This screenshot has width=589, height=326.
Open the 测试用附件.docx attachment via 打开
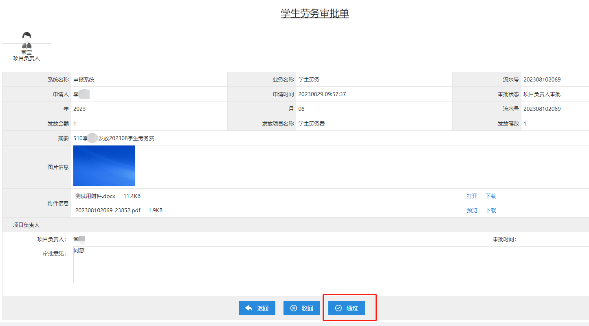click(x=472, y=196)
